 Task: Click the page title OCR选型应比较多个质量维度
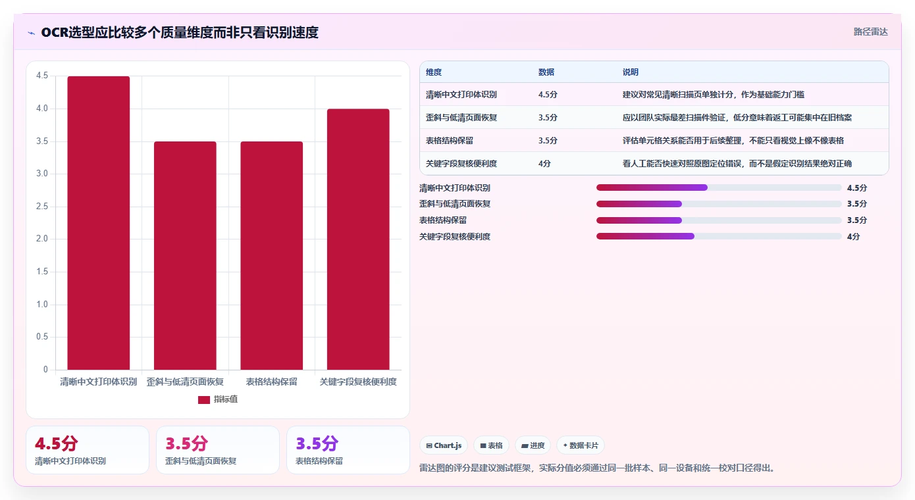pos(180,33)
